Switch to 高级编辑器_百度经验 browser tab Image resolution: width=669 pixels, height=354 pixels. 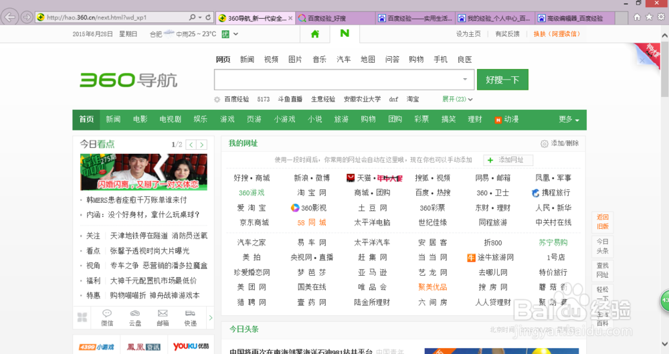click(575, 18)
